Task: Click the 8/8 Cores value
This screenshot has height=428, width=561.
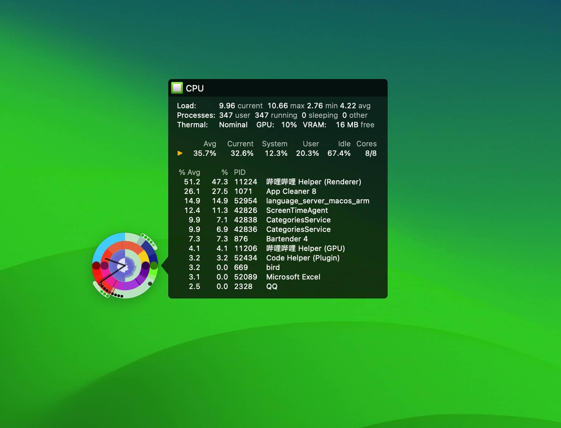Action: pos(371,153)
